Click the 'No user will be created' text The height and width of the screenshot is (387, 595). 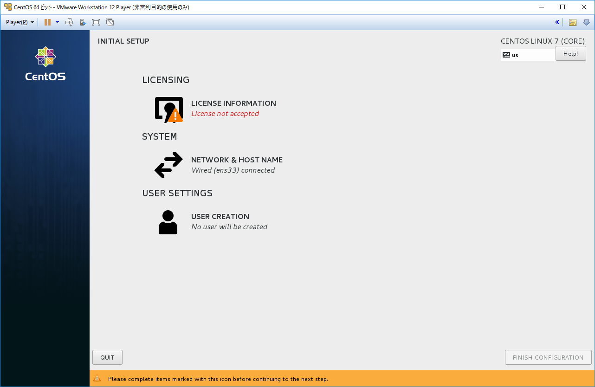tap(229, 227)
